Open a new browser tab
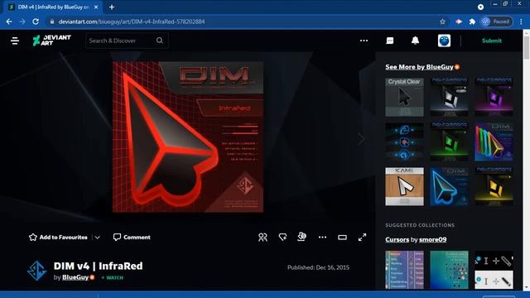Screen dimensions: 530x298 pos(112,7)
